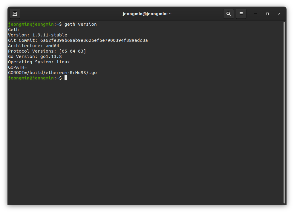The width and height of the screenshot is (294, 213).
Task: Open a new terminal tab
Action: [15, 14]
